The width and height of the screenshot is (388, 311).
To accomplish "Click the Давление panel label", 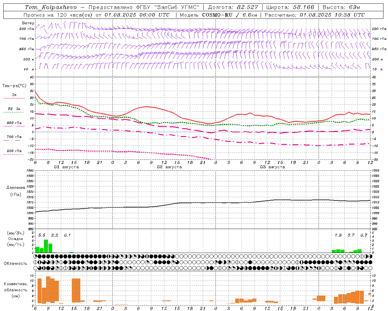I will (16, 188).
